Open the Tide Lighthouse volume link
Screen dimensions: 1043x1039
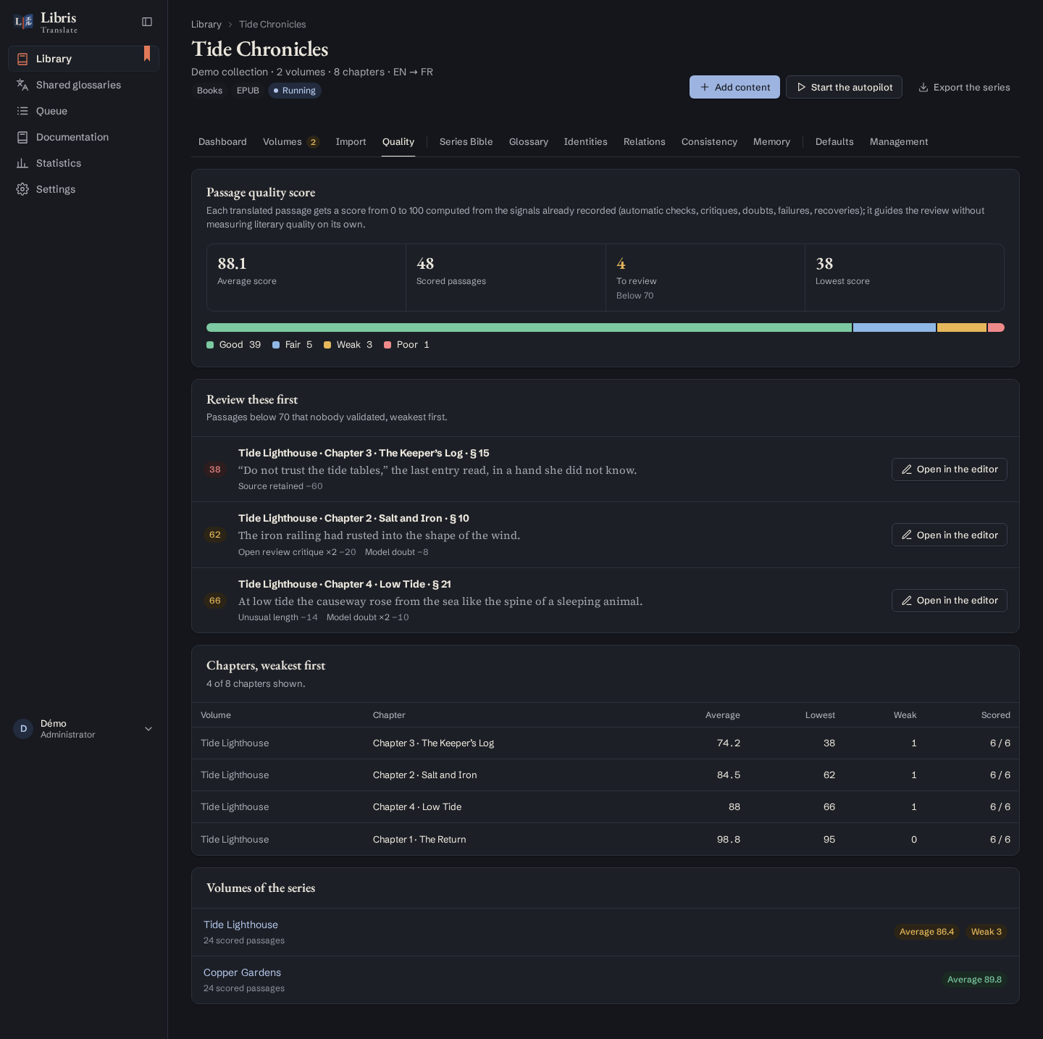[x=240, y=925]
